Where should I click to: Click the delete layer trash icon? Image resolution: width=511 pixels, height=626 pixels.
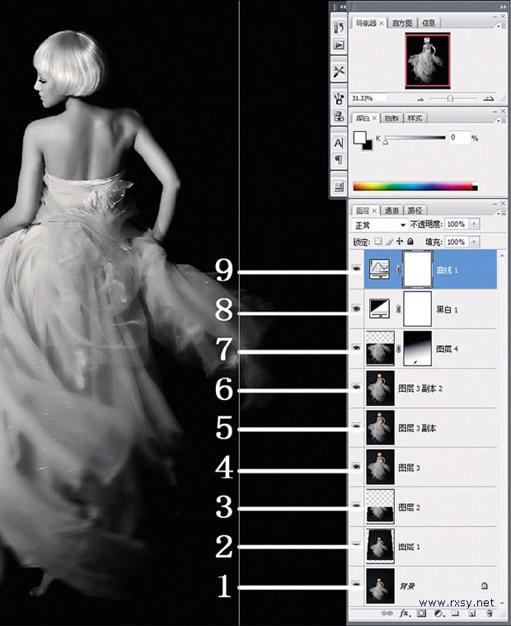click(490, 614)
